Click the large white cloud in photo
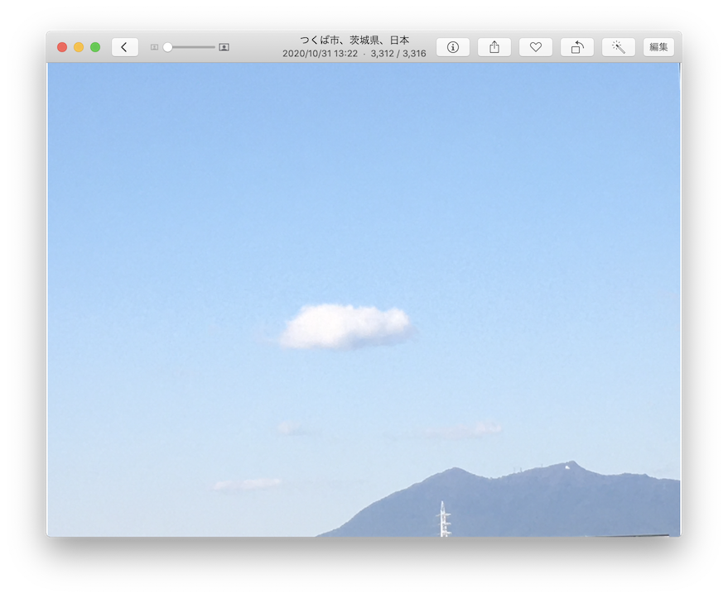 point(345,326)
